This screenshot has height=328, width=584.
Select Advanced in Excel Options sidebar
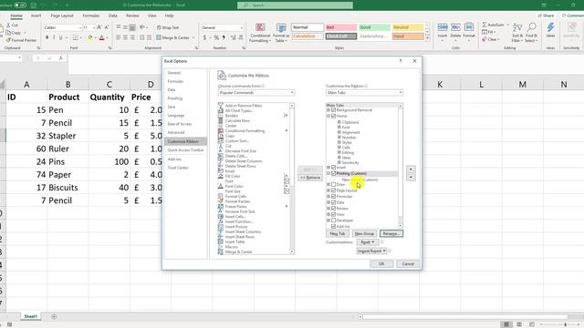click(x=176, y=132)
